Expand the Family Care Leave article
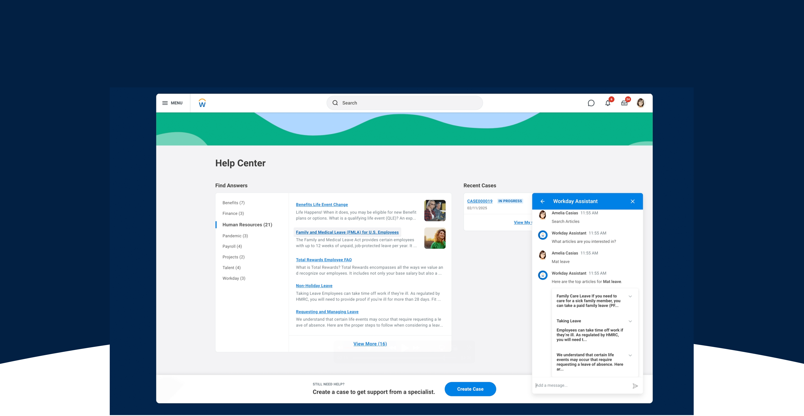Screen dimensions: 804x416 630,296
